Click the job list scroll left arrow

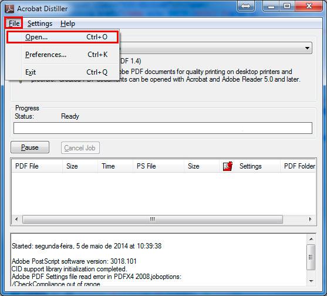(x=16, y=219)
